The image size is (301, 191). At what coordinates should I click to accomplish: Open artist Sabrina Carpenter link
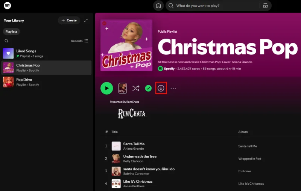(136, 174)
